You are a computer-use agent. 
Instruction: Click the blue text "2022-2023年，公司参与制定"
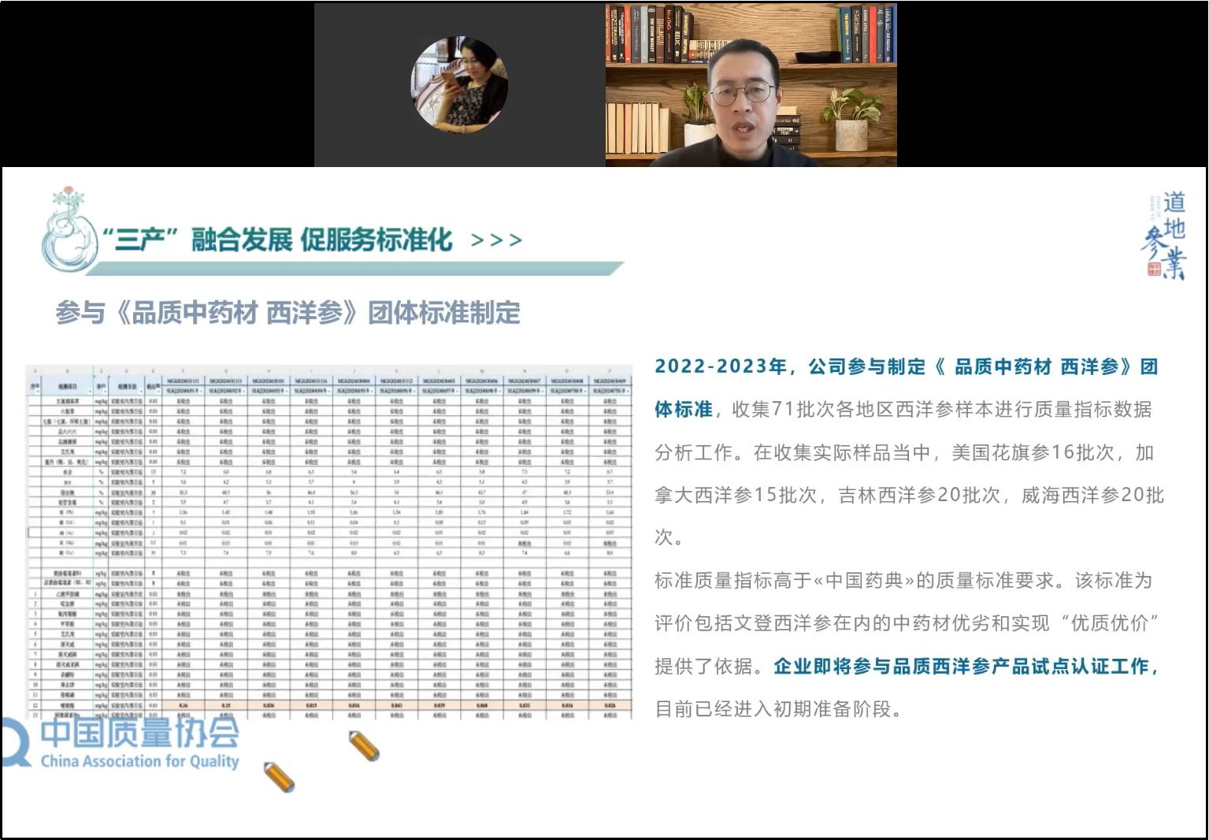point(789,367)
